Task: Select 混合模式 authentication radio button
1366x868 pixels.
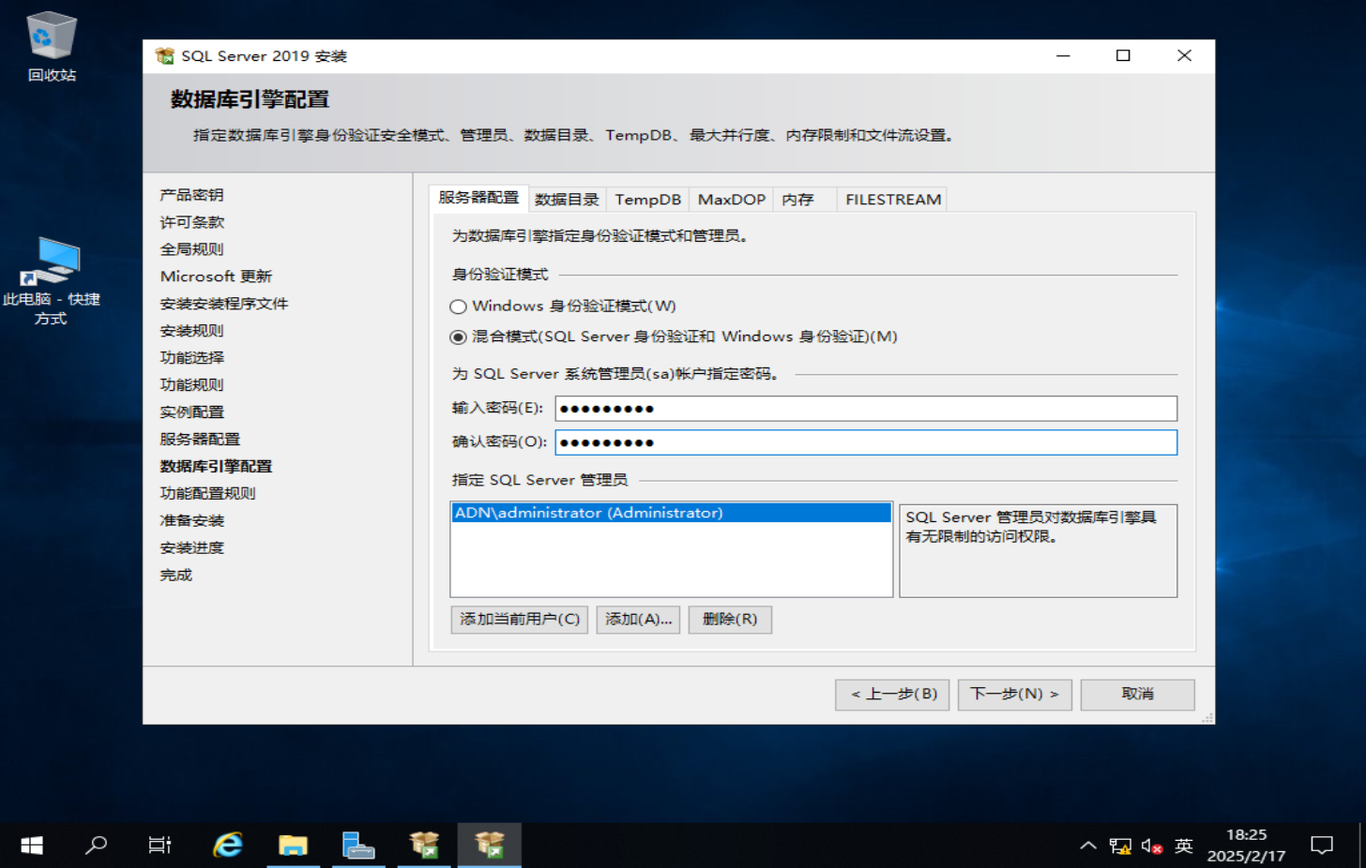Action: (458, 337)
